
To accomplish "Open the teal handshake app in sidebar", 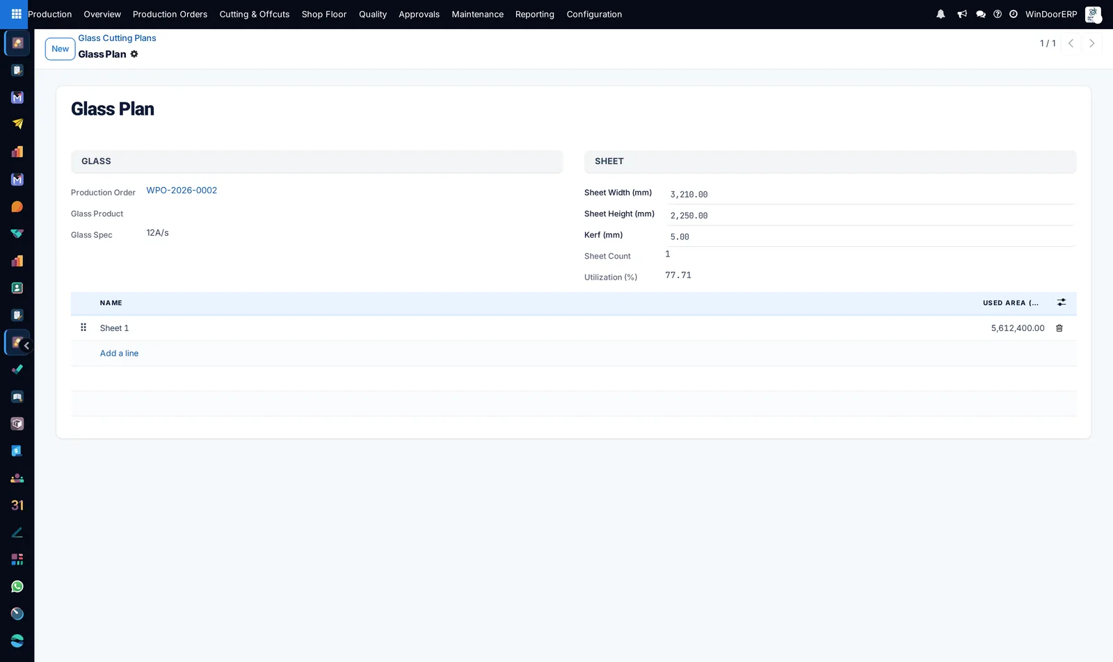I will 17,234.
